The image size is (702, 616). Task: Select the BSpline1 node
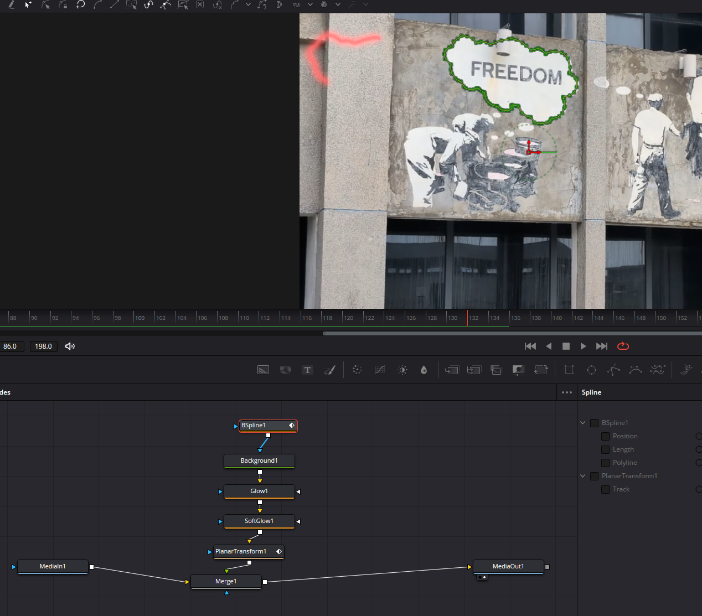[268, 426]
